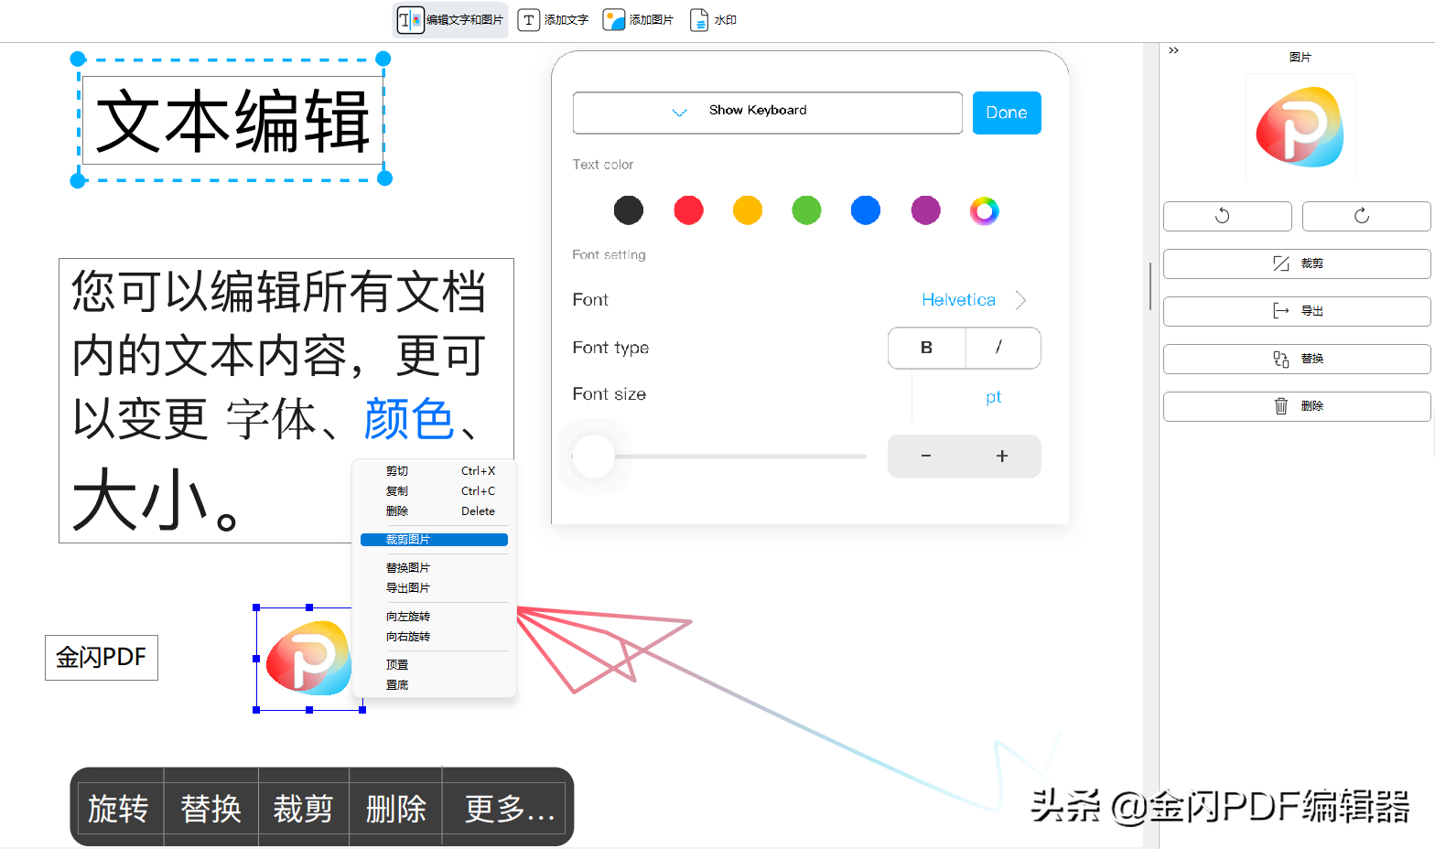Screen dimensions: 1435x849
Task: Open the watermark tool
Action: pos(713,20)
